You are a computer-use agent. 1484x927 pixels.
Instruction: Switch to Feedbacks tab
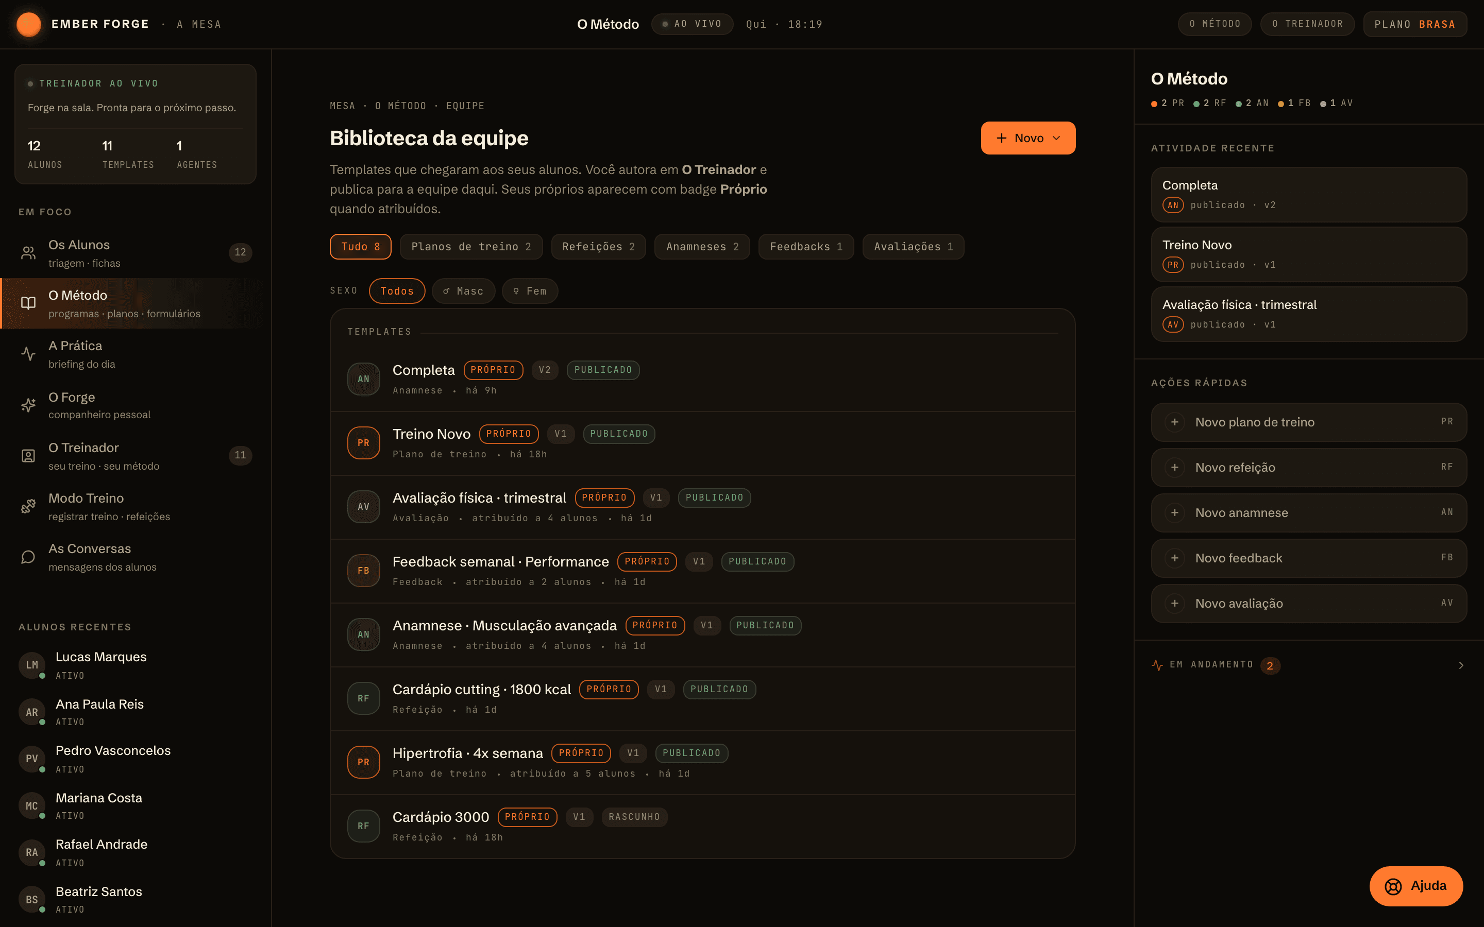(x=806, y=247)
